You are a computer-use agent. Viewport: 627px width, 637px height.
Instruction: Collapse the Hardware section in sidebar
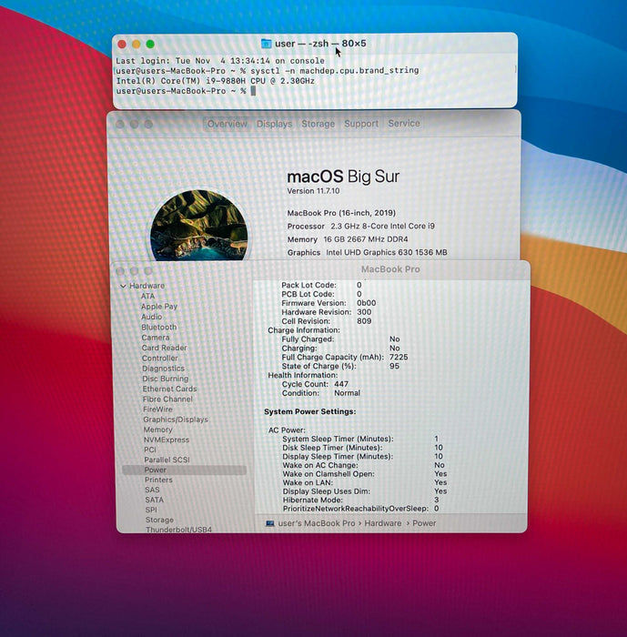point(123,286)
